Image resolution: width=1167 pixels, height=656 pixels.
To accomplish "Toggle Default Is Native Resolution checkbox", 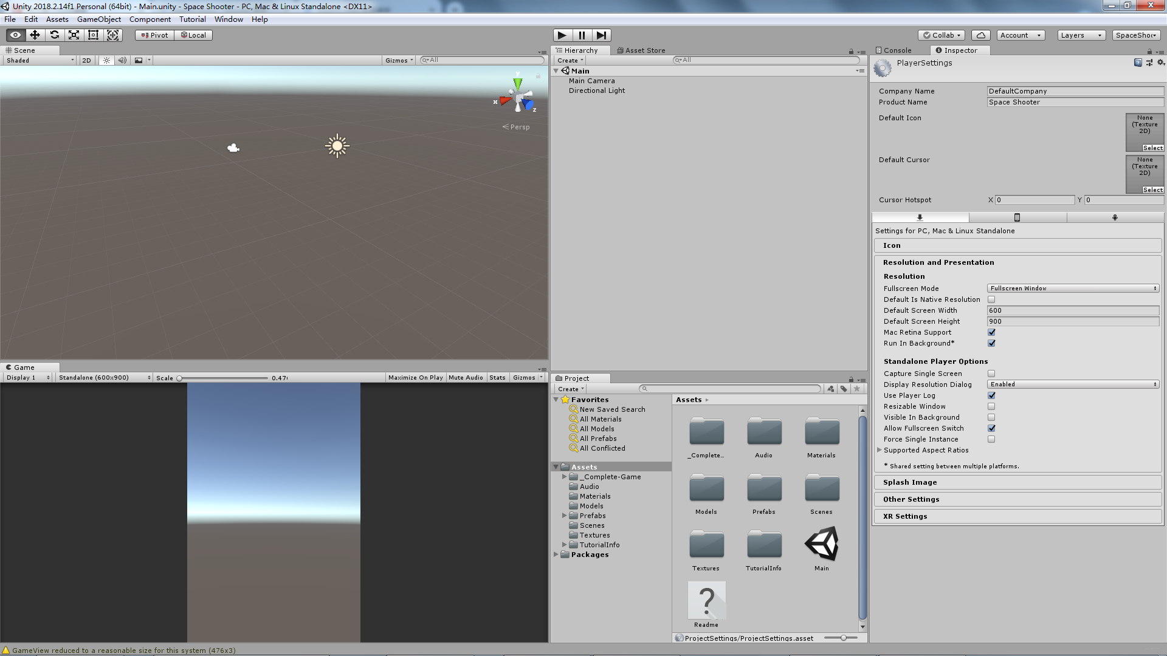I will pyautogui.click(x=991, y=299).
